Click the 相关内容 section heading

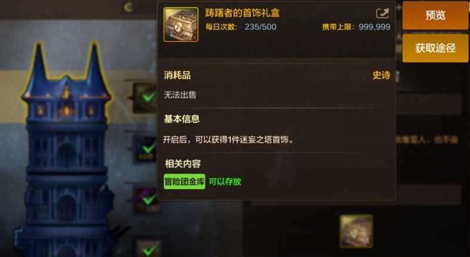[x=183, y=164]
